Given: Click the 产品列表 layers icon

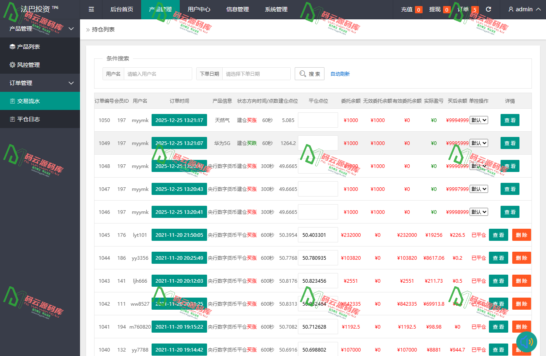Looking at the screenshot, I should point(12,47).
